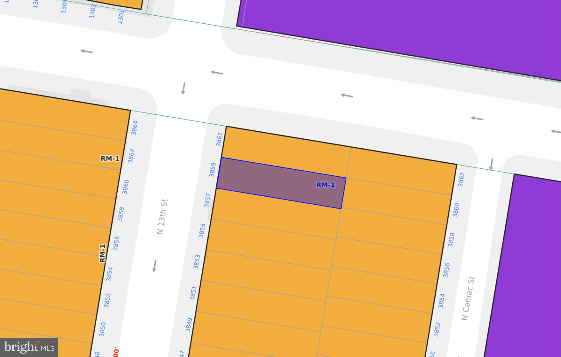Click the N Camac St street label
This screenshot has width=561, height=357.
pyautogui.click(x=468, y=298)
